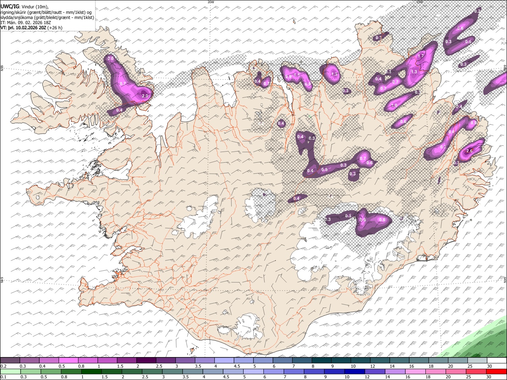Click the brightest red 30 rain scale swatch

pos(496,372)
